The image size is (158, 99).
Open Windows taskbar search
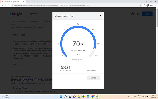point(65,97)
